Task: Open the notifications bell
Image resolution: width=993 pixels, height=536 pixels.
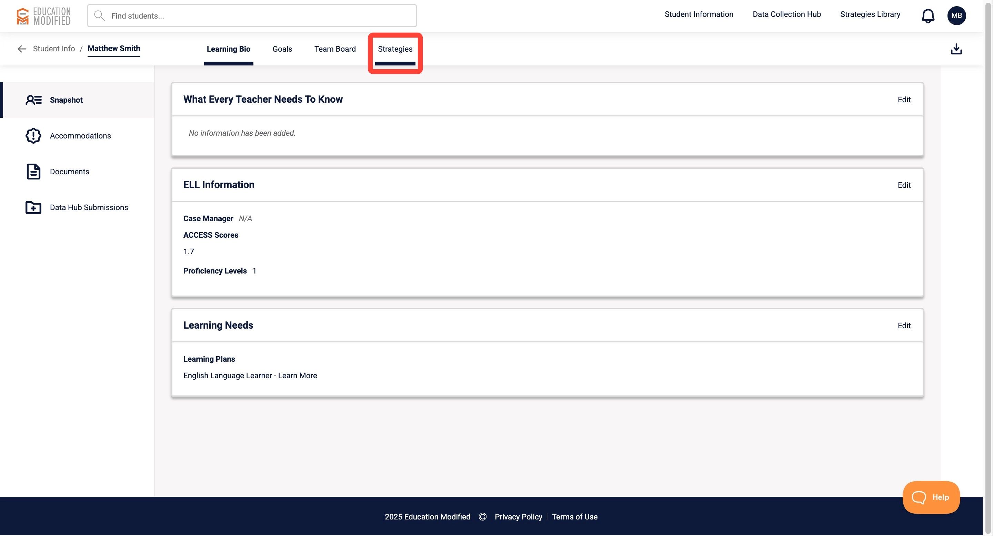Action: (928, 16)
